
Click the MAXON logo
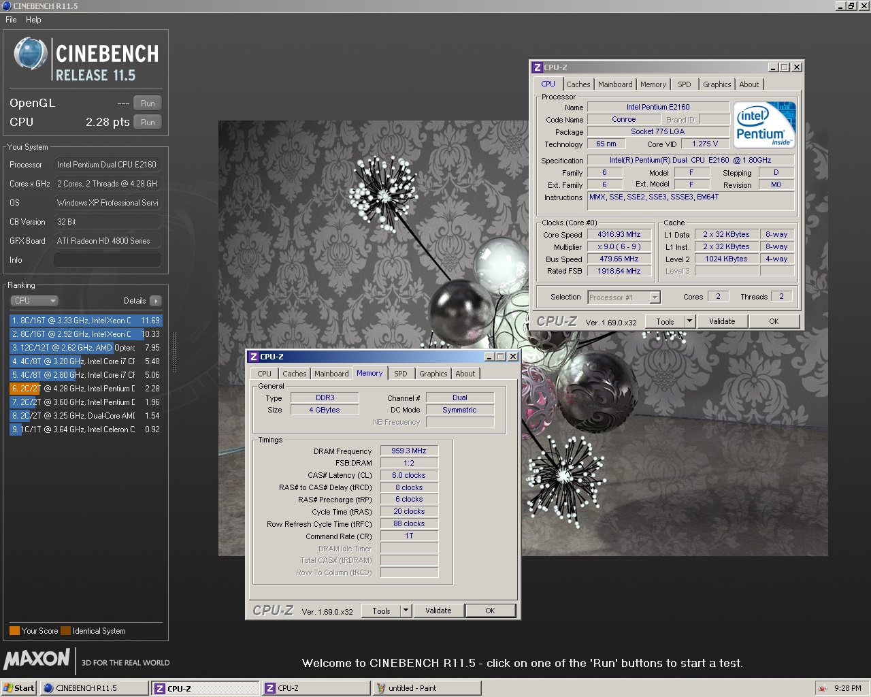point(37,659)
